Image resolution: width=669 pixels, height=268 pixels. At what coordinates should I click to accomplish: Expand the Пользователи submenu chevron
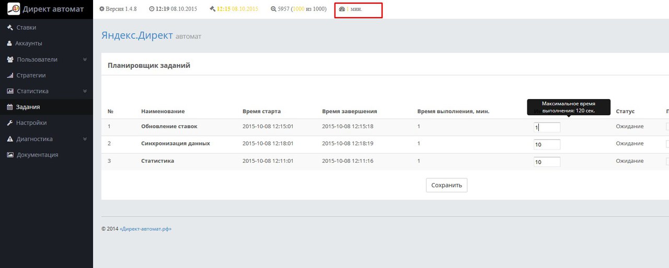[85, 59]
